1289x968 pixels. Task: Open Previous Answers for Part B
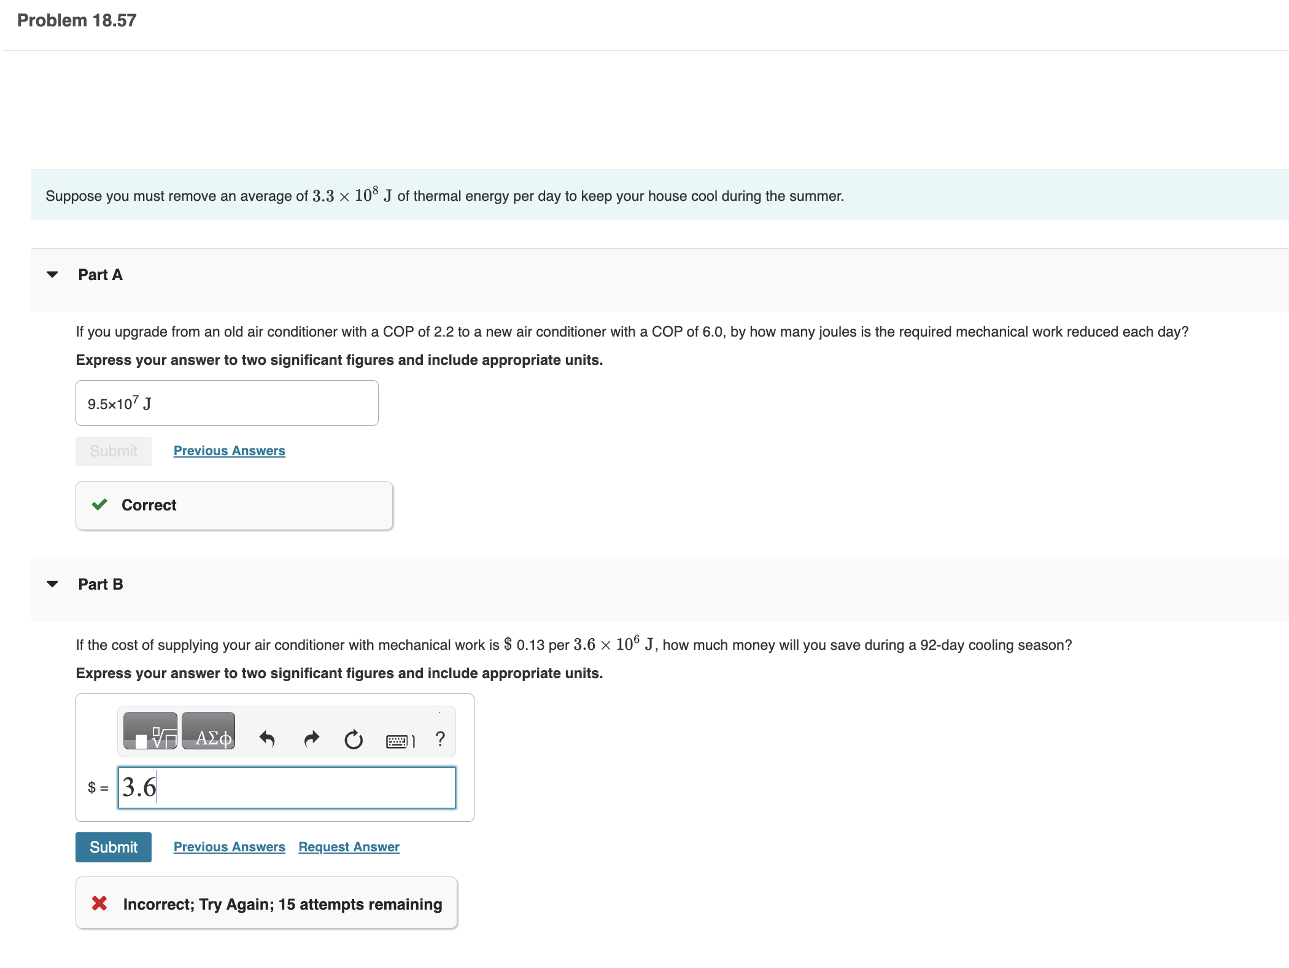tap(229, 846)
